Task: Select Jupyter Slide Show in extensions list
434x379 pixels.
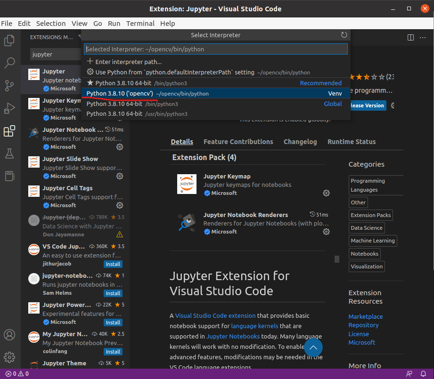Action: point(75,168)
